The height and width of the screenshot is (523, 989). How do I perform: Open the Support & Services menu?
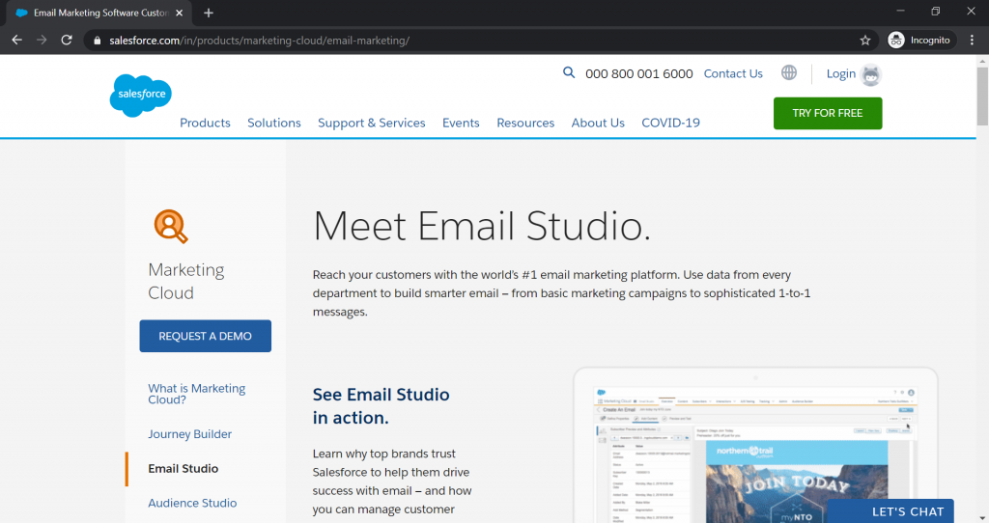[372, 123]
